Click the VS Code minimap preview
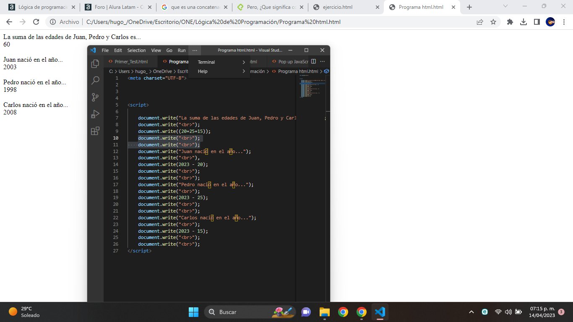Screen dimensions: 573x322 (313, 87)
